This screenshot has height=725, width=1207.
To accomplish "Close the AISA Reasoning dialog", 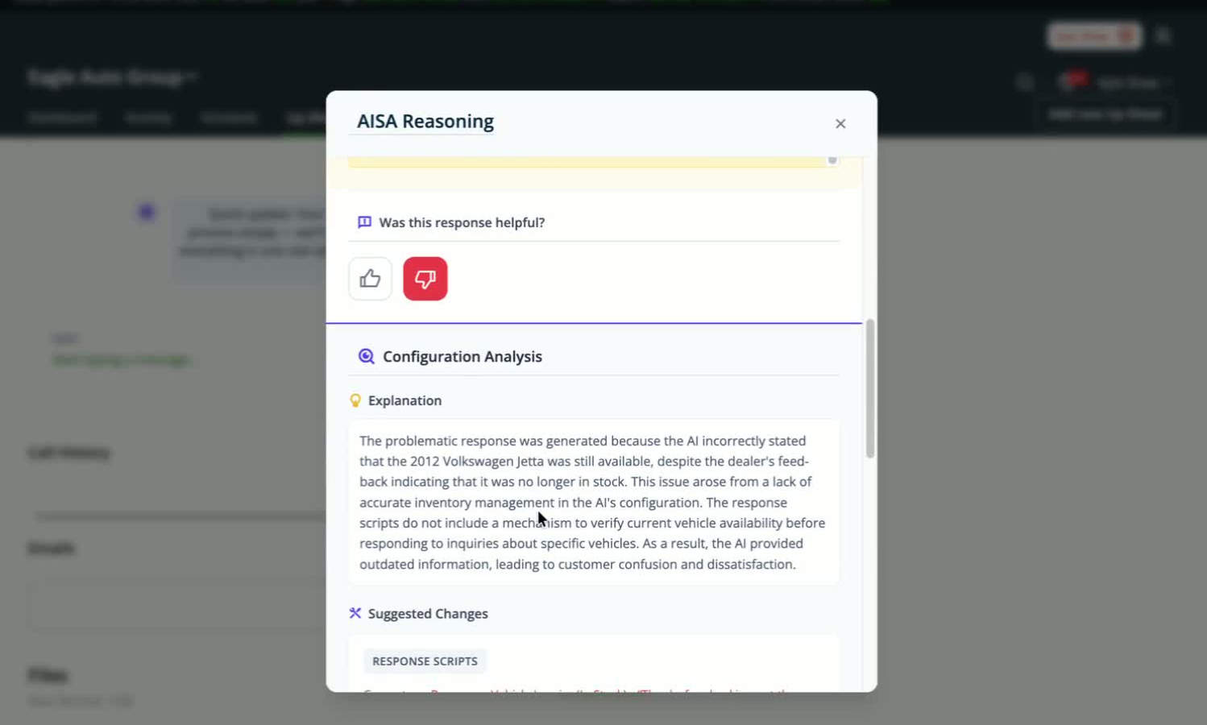I will click(840, 123).
